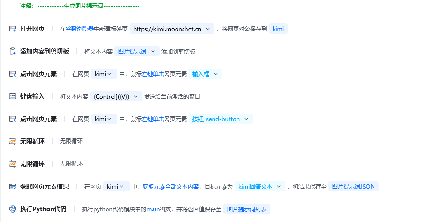
Task: Click the 打开网页 step icon
Action: point(13,29)
